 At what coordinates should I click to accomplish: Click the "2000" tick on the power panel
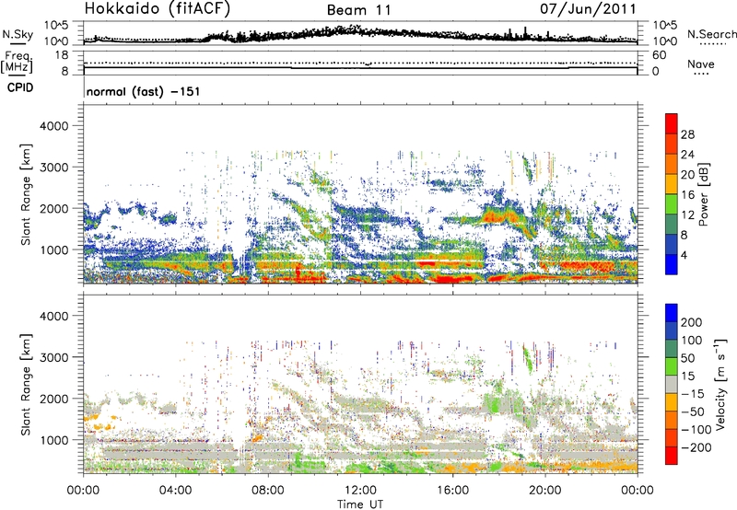pyautogui.click(x=53, y=208)
